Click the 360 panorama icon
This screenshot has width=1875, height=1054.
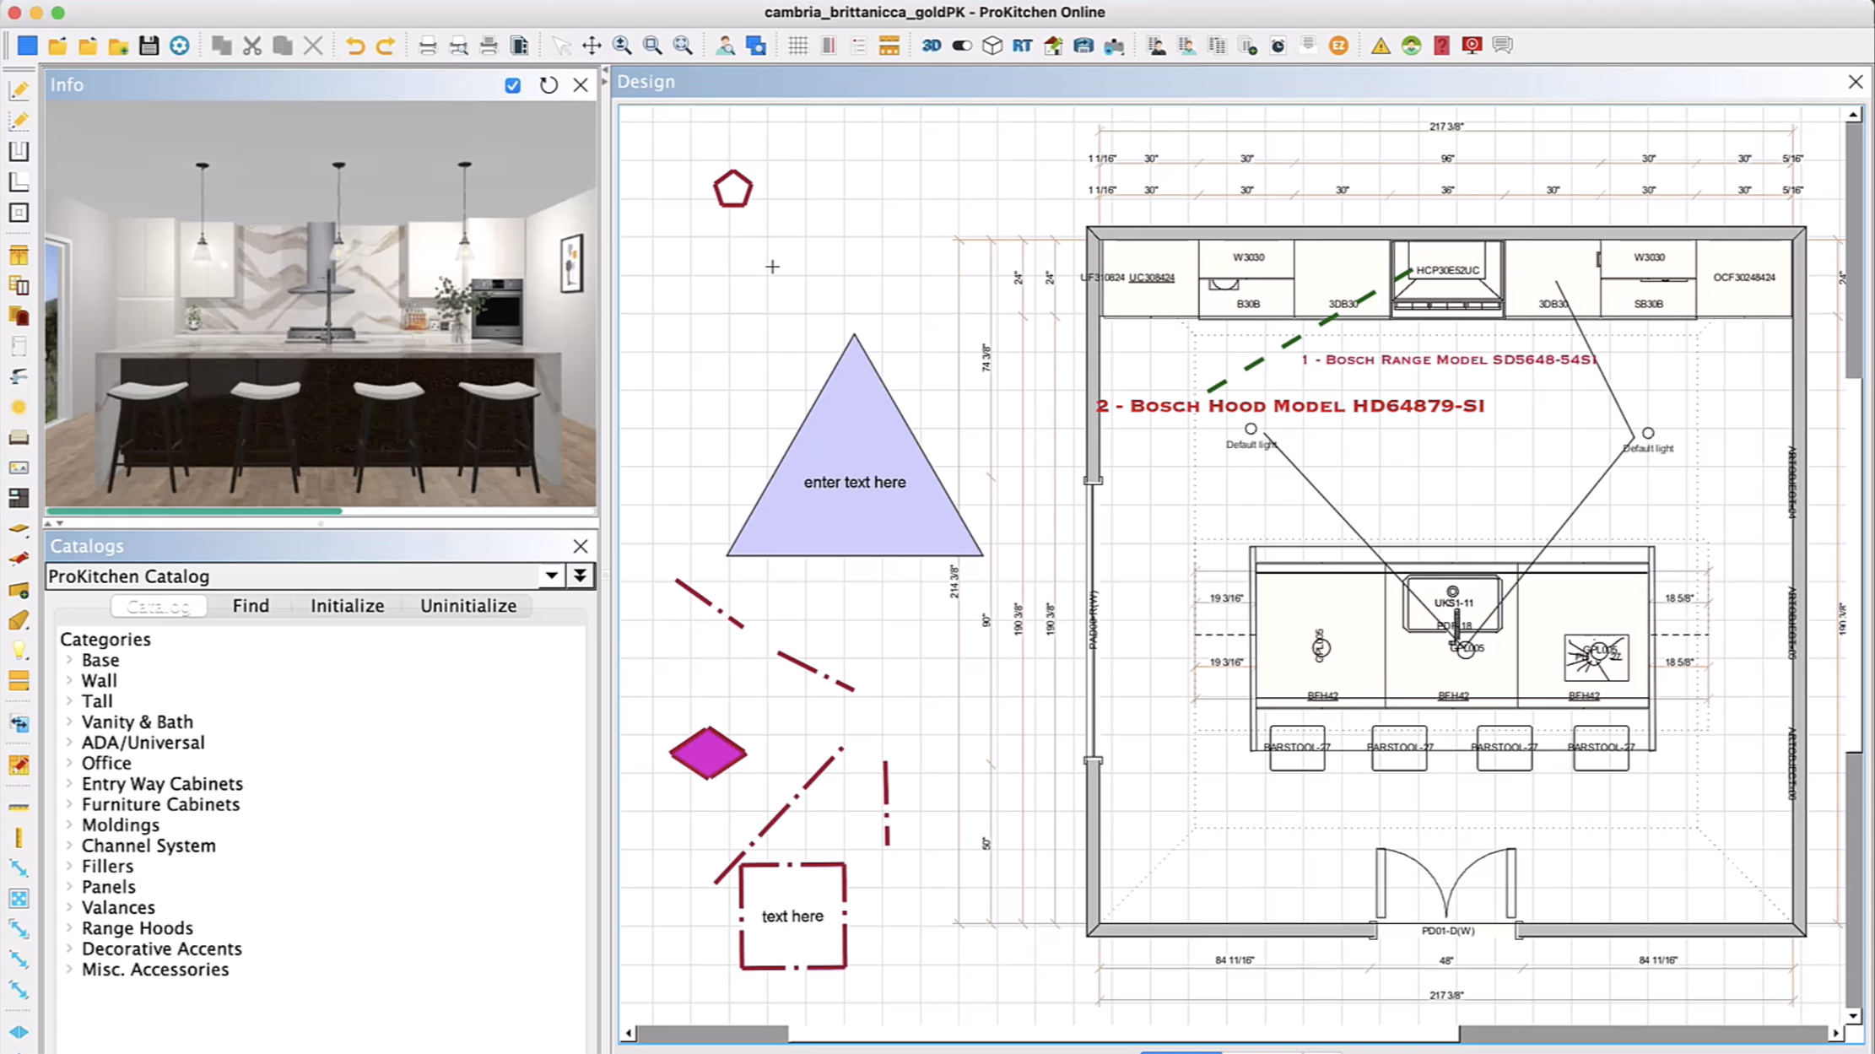tap(1083, 46)
